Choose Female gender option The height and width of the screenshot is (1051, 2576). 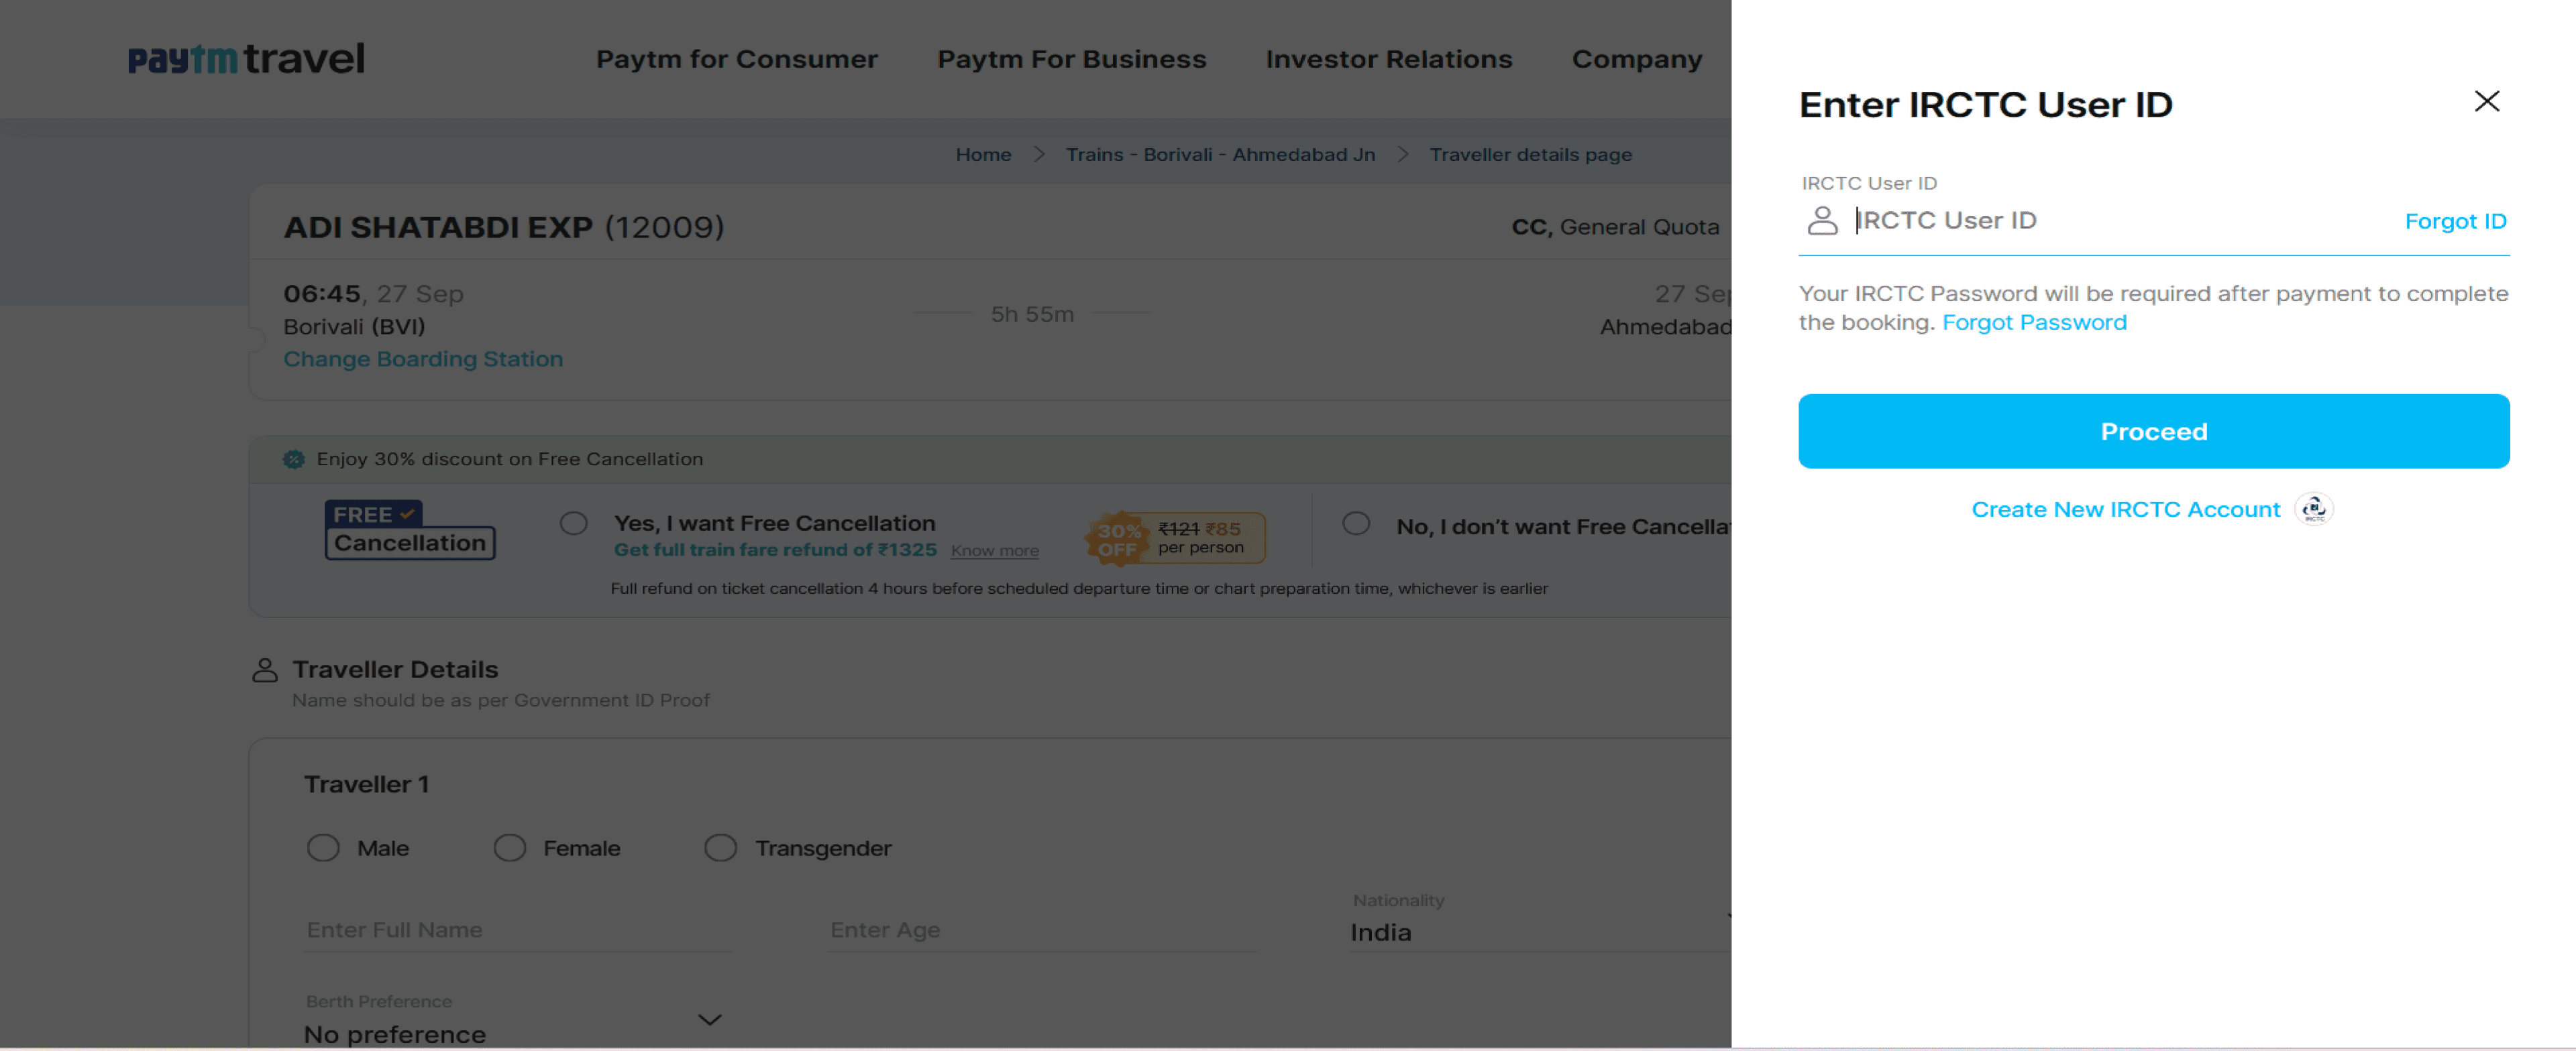pos(510,848)
